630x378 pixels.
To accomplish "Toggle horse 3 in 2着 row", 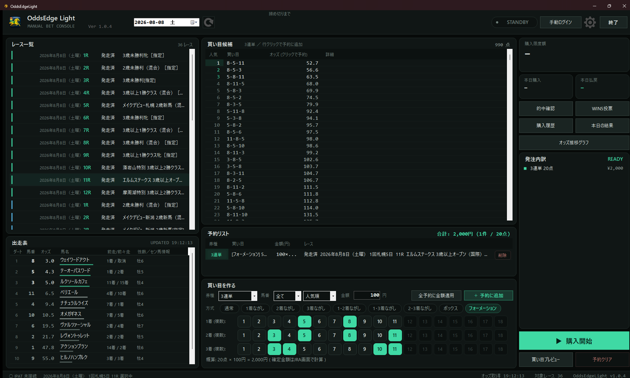I will [274, 335].
